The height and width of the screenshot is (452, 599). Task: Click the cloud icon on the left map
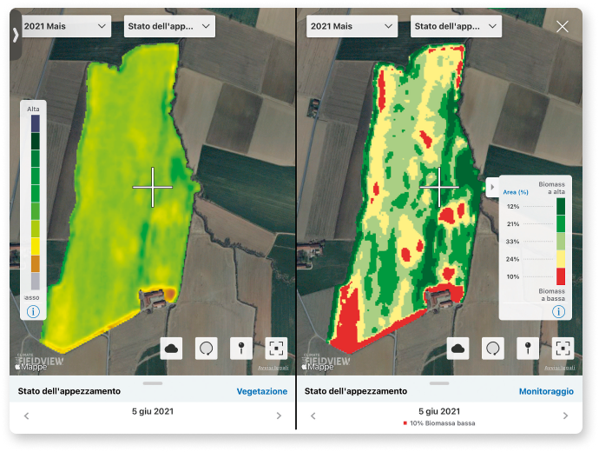point(172,349)
